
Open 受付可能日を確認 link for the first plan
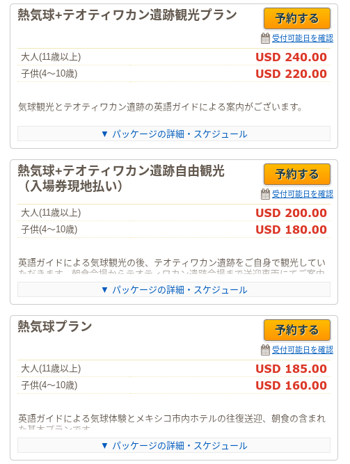303,38
